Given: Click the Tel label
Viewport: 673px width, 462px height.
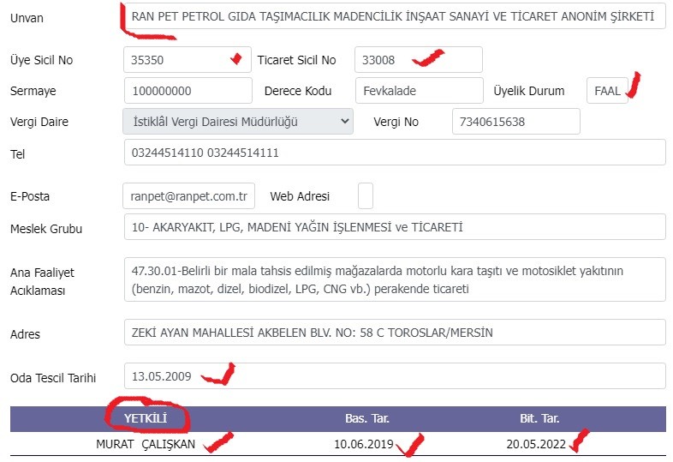Looking at the screenshot, I should click(18, 153).
